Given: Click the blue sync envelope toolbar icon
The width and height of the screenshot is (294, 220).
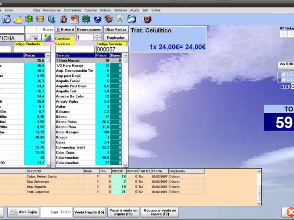Looking at the screenshot, I should (132, 19).
